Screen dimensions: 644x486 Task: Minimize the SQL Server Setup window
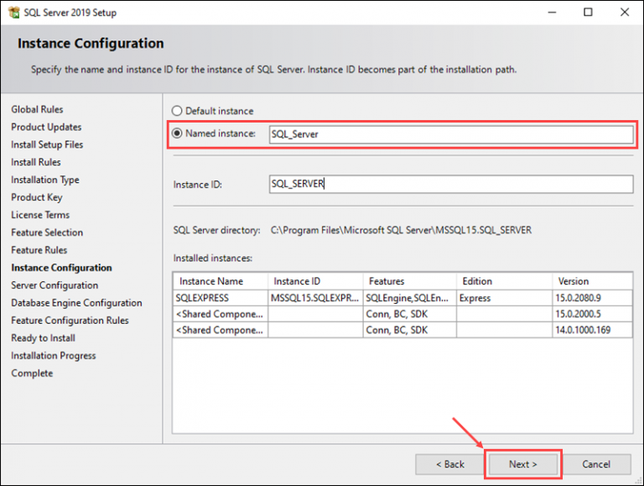coord(553,13)
